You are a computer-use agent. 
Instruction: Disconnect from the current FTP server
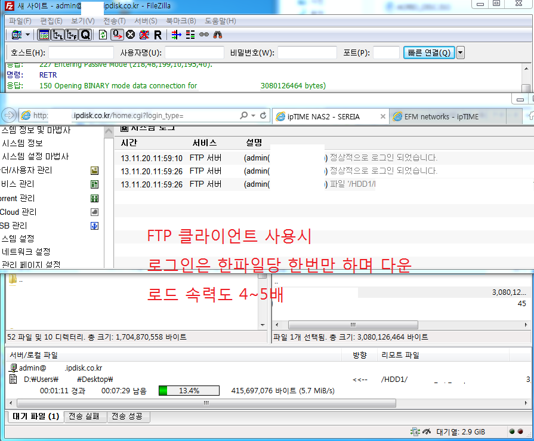click(x=144, y=35)
